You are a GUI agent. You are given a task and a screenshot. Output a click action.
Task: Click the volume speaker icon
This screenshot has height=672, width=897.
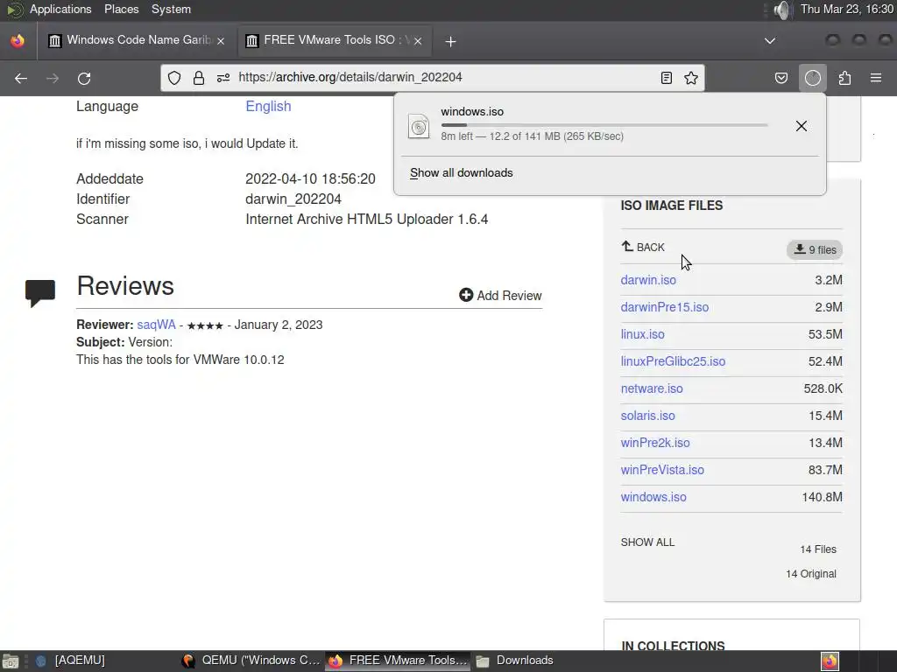click(x=780, y=10)
